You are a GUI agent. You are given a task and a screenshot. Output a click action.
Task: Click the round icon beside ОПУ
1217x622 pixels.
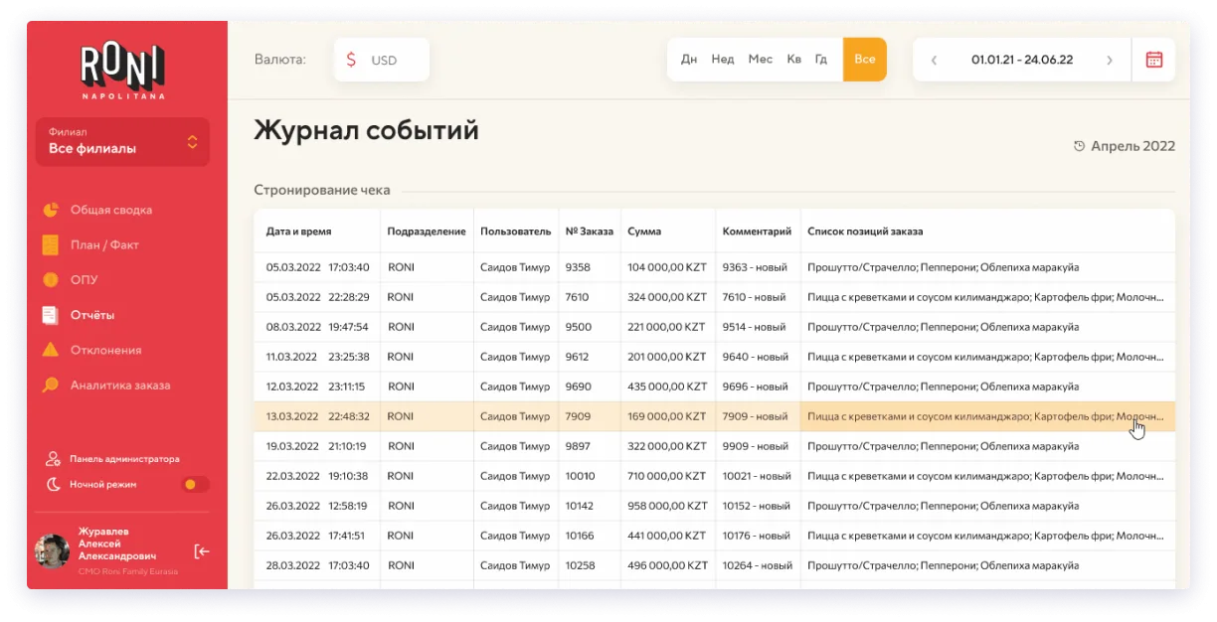coord(51,280)
